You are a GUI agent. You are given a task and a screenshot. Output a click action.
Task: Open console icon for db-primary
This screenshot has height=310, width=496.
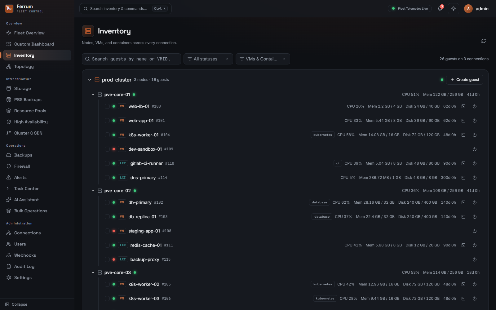pyautogui.click(x=463, y=202)
